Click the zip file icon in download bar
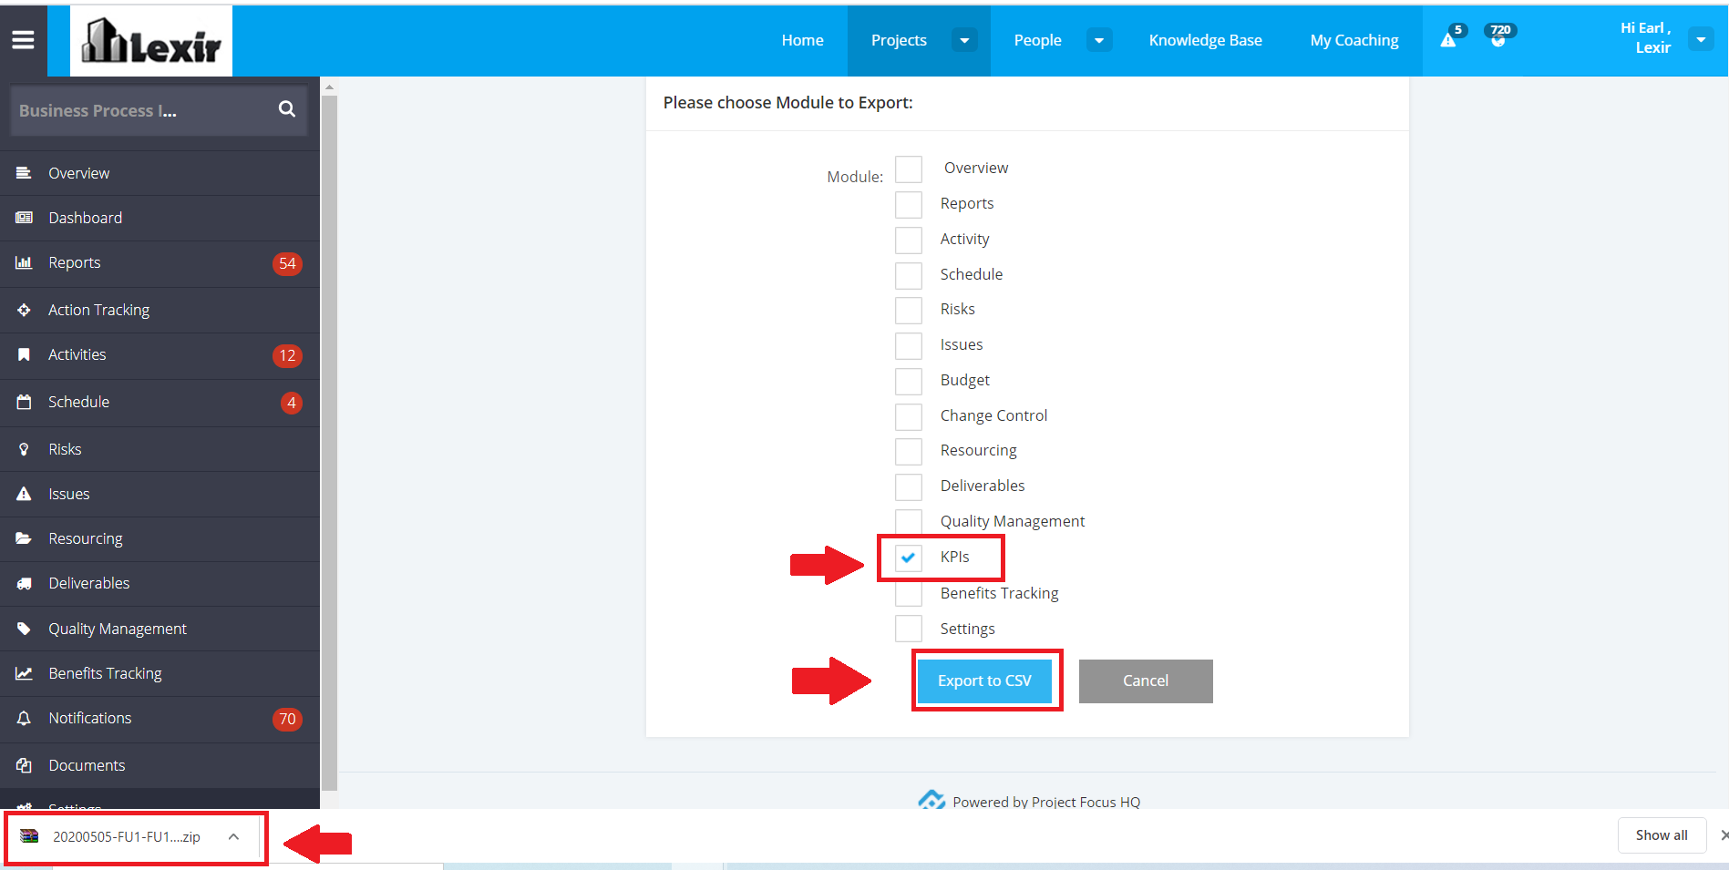The width and height of the screenshot is (1729, 870). [x=29, y=836]
